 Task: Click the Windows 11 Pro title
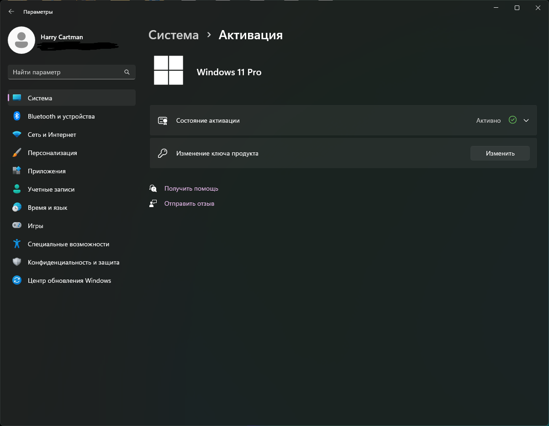tap(229, 72)
